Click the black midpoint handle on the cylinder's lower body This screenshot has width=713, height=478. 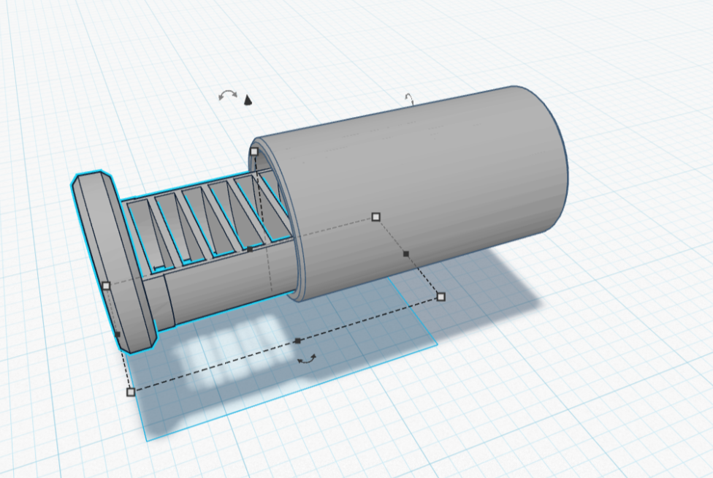coord(406,254)
